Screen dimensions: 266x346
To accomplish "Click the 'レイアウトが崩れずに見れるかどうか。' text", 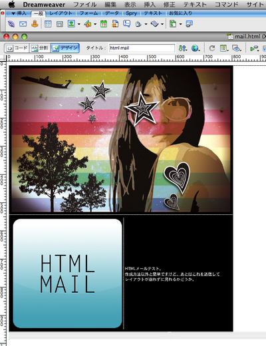I will (x=160, y=279).
